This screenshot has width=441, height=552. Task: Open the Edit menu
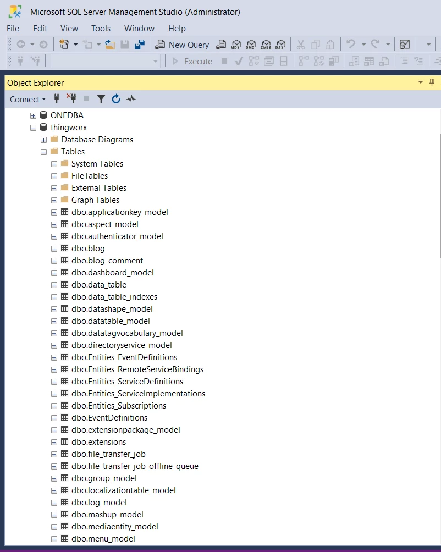pyautogui.click(x=40, y=29)
